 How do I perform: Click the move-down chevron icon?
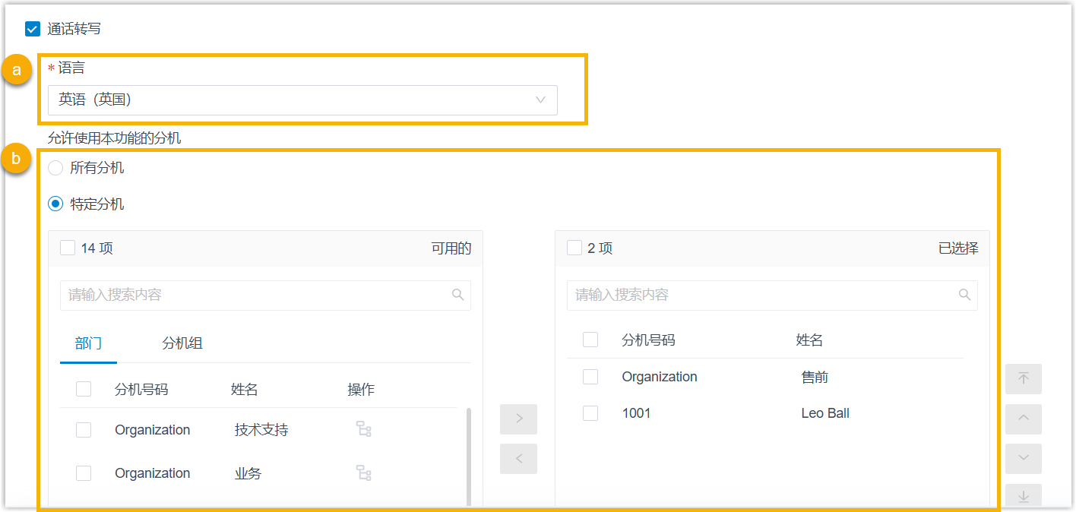coord(1023,458)
